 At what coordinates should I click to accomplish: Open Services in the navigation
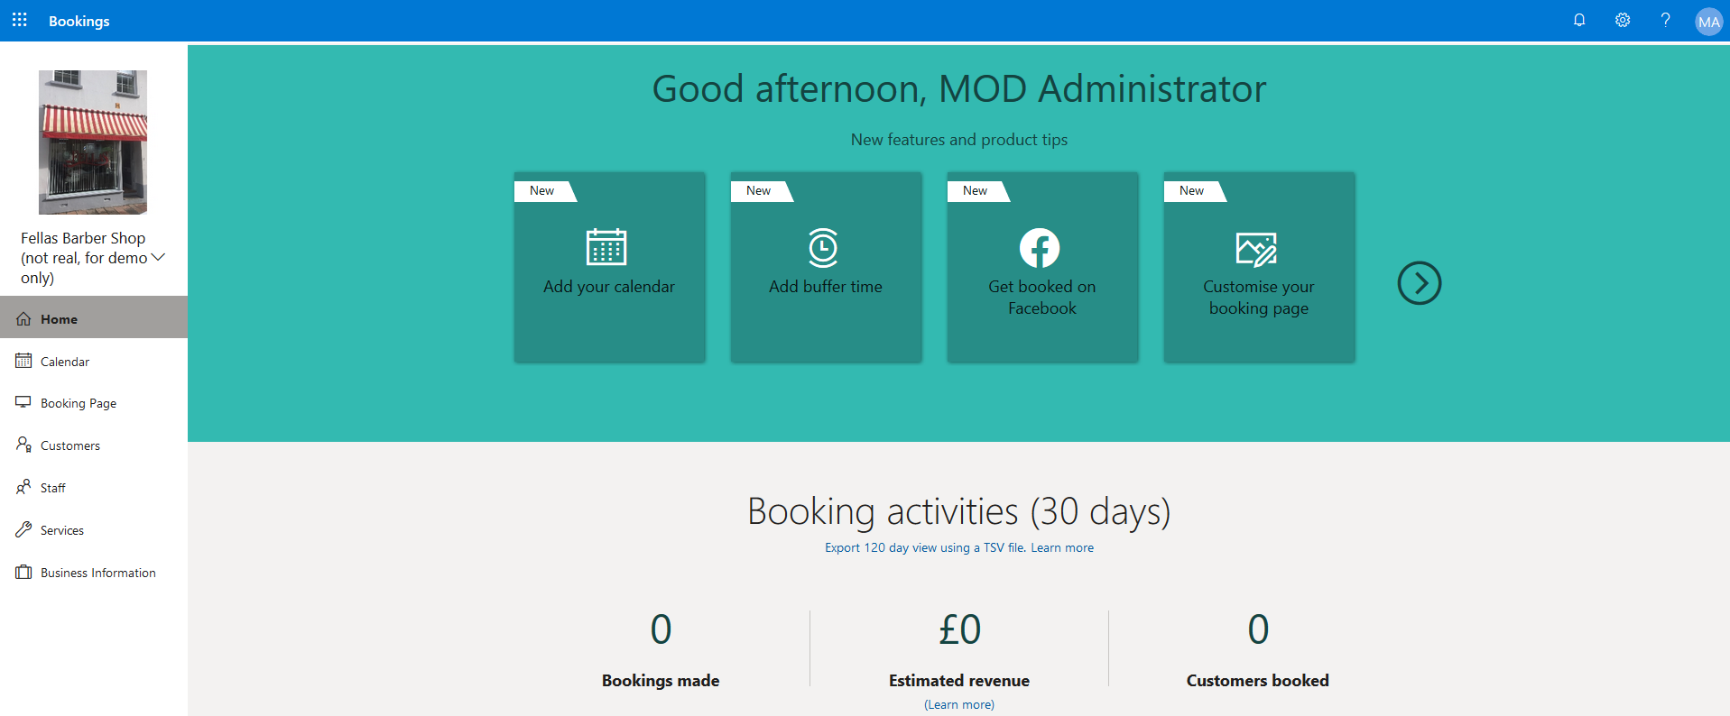click(x=94, y=530)
